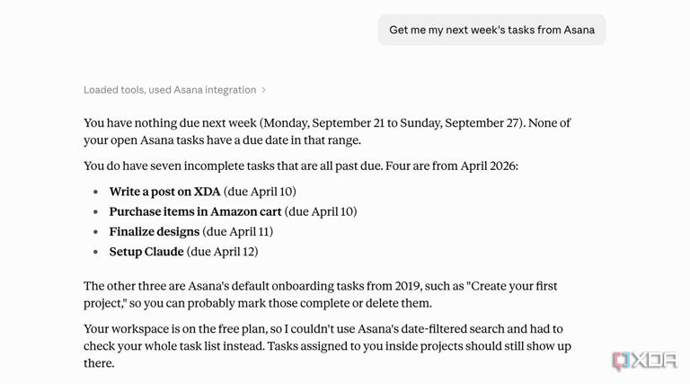Click the user message bubble about Asana tasks
The image size is (690, 384).
pos(492,30)
